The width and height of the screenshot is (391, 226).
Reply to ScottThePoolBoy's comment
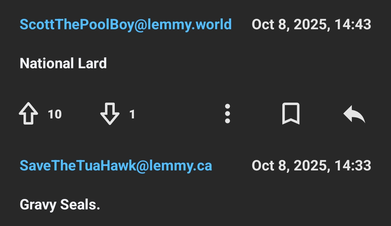354,115
